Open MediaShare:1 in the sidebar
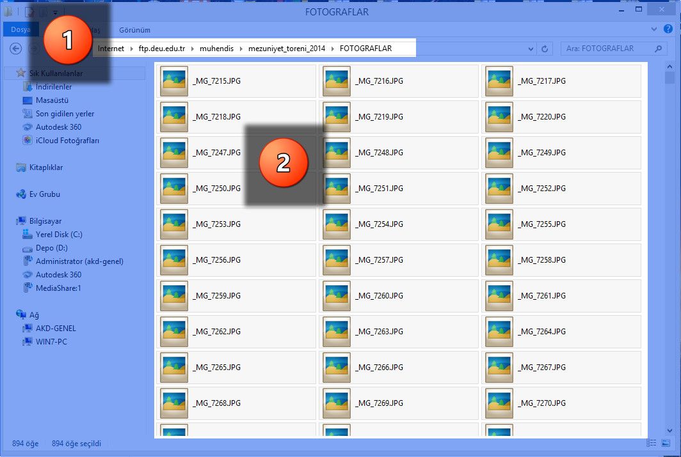 tap(58, 288)
